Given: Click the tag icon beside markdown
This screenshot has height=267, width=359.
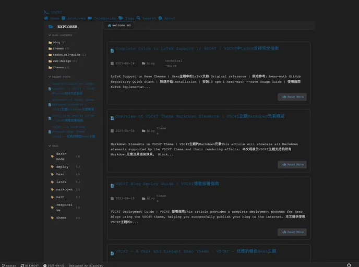Looking at the screenshot, I should click(52, 190).
